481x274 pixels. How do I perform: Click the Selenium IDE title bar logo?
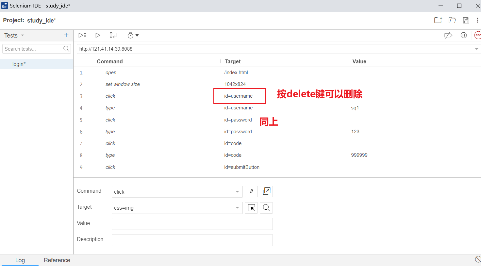[4, 6]
